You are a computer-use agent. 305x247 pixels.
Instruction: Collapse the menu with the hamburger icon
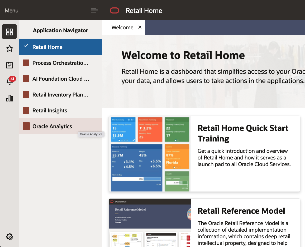click(94, 10)
